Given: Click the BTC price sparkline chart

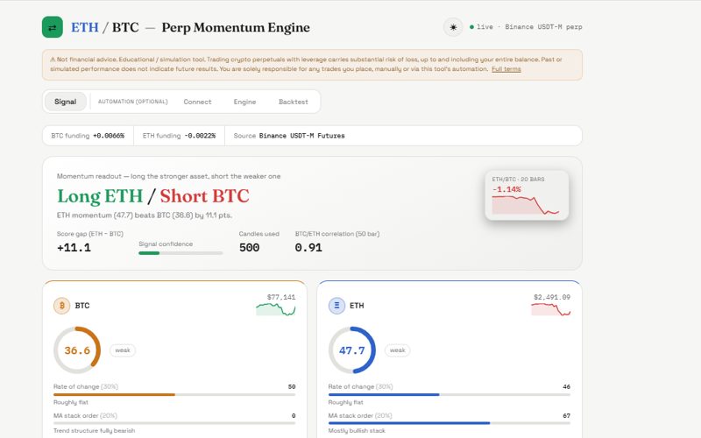Looking at the screenshot, I should [275, 309].
